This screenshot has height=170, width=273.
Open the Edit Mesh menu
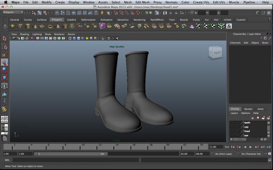pyautogui.click(x=142, y=2)
